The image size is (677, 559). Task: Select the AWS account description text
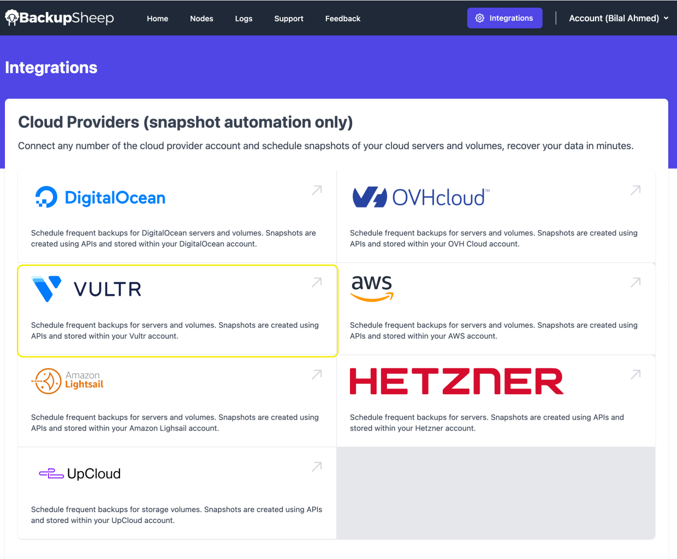tap(494, 331)
